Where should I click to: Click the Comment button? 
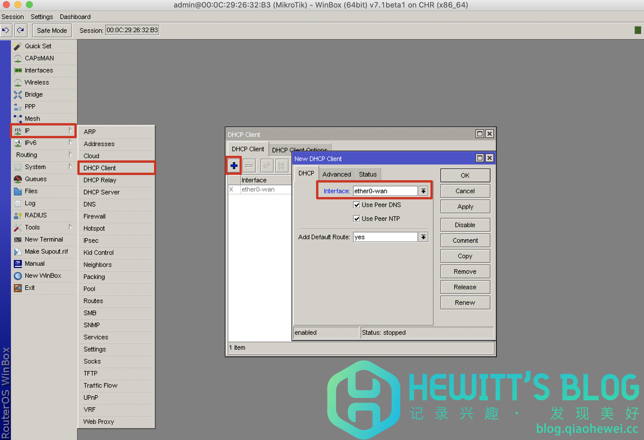tap(465, 241)
